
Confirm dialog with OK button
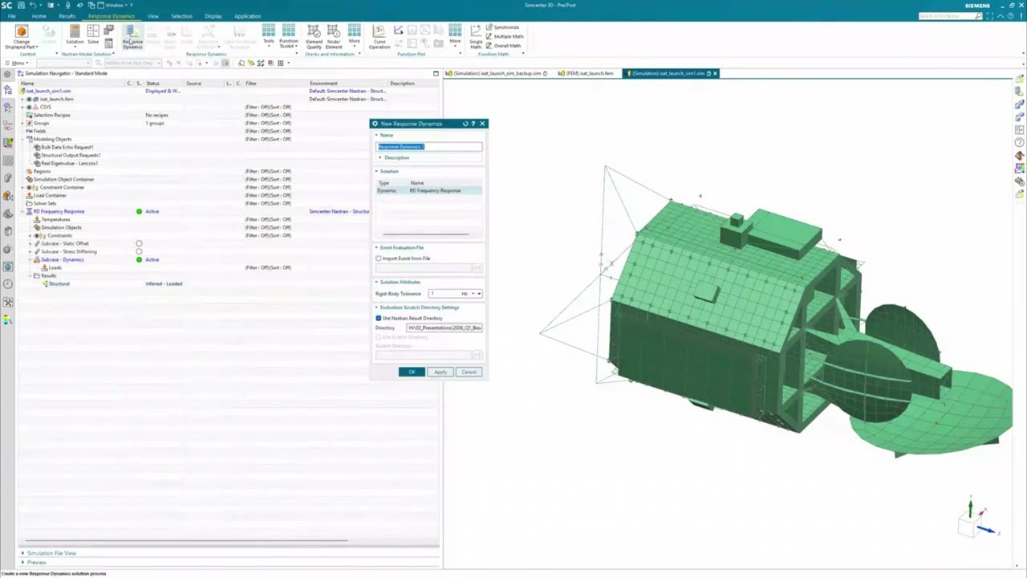pos(412,372)
